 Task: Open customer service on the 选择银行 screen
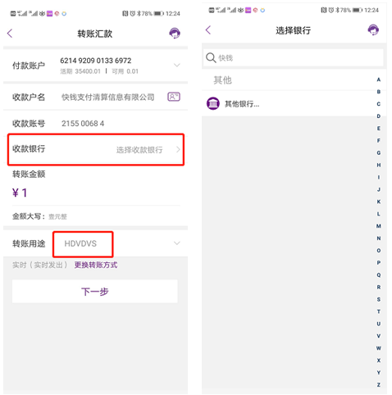pos(373,30)
